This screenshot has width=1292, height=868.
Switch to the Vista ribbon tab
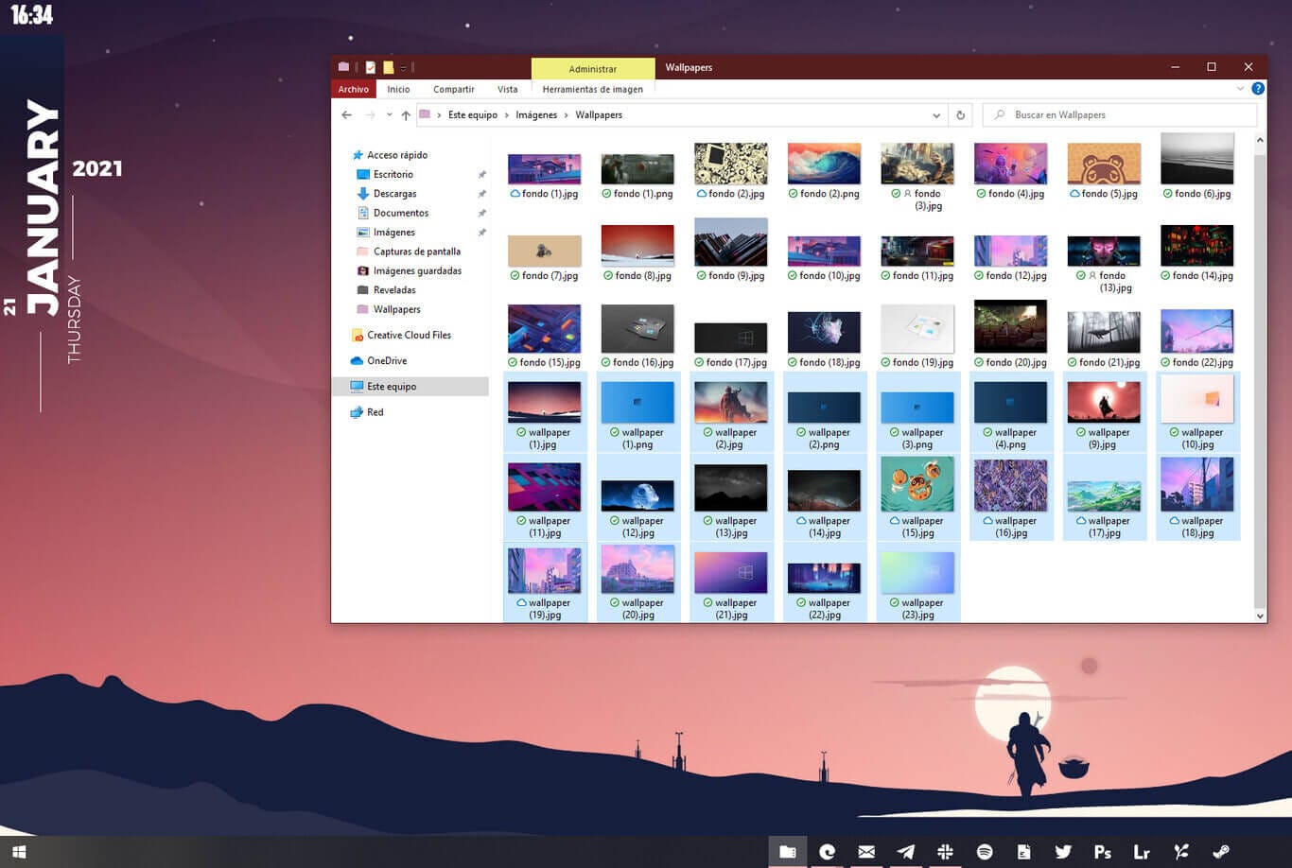[508, 88]
